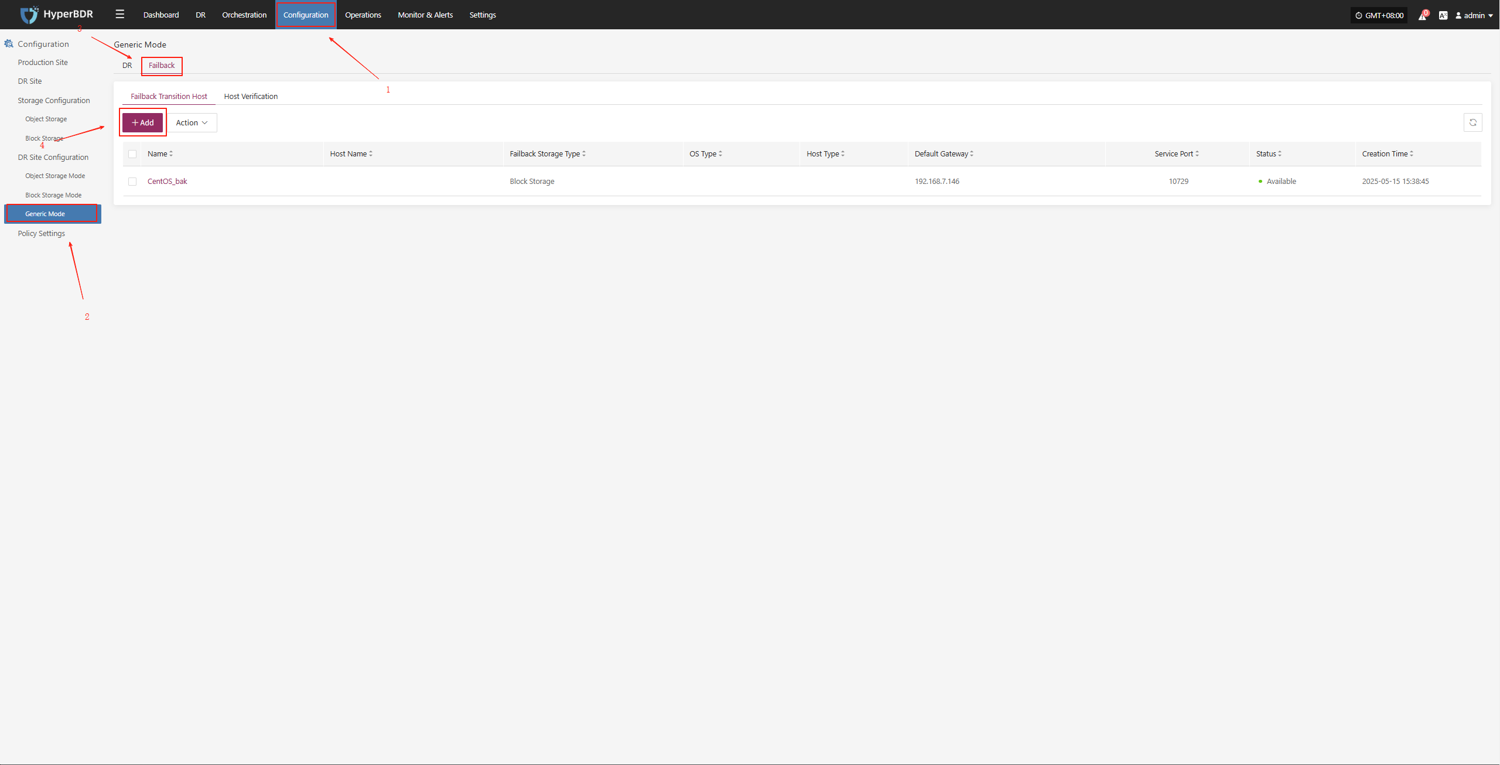Open the Configuration menu

pyautogui.click(x=306, y=15)
